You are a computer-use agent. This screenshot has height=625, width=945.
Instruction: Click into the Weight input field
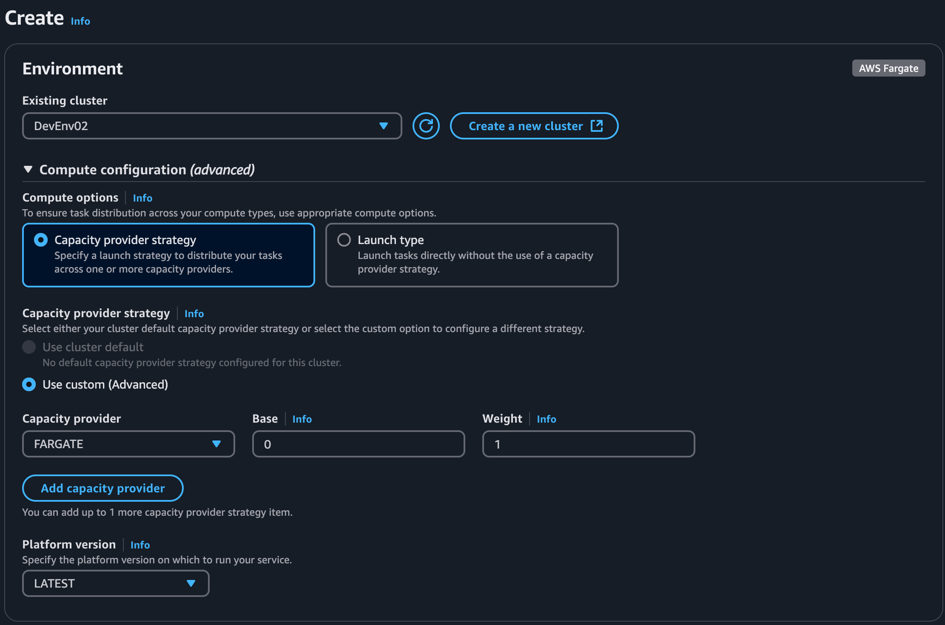tap(588, 444)
